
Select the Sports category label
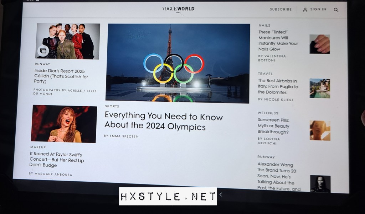click(112, 106)
